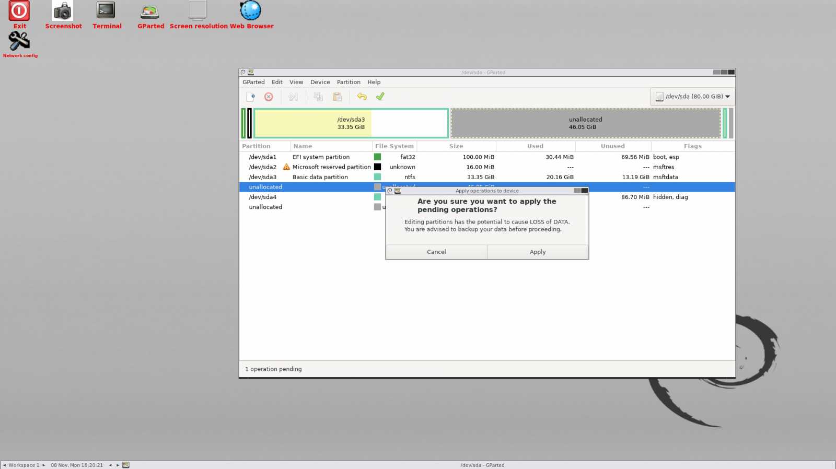Click the Name column header
The height and width of the screenshot is (469, 836).
(331, 146)
